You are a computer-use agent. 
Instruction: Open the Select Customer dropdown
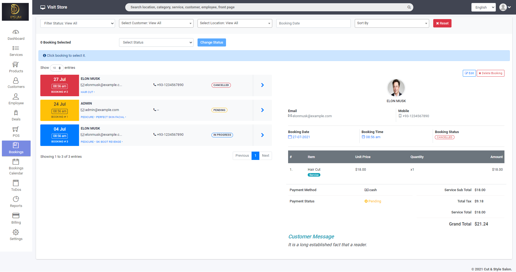[x=156, y=23]
